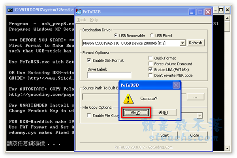The image size is (237, 158).
Task: Open the Help menu
Action: point(94,20)
